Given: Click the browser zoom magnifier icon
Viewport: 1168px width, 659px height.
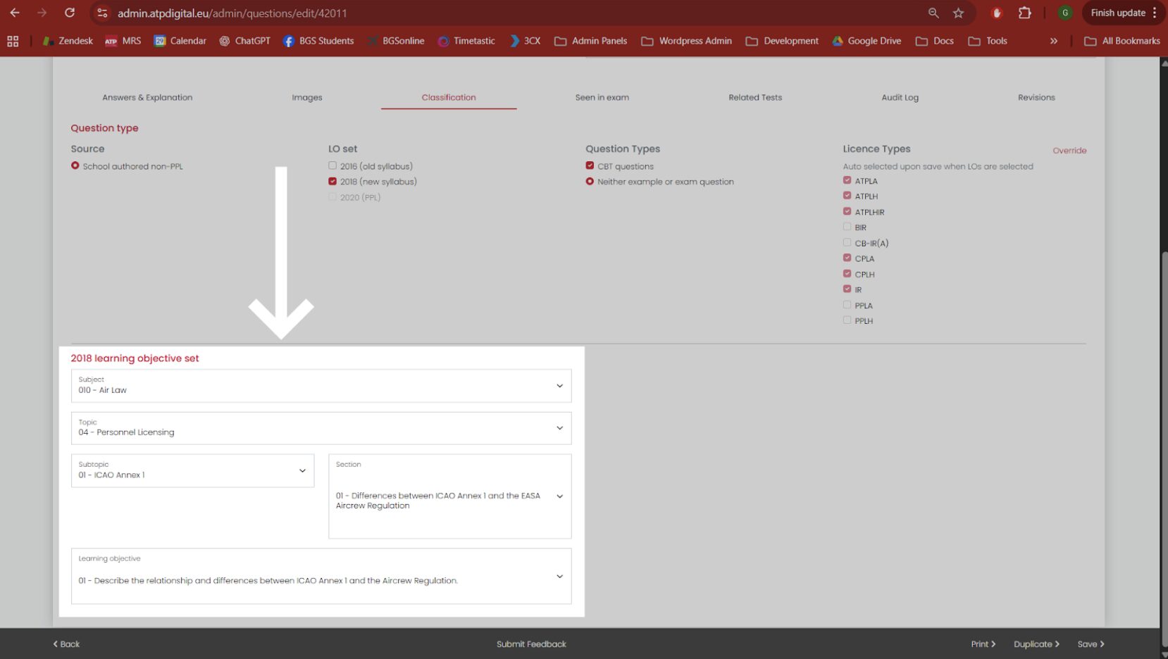Looking at the screenshot, I should [x=933, y=13].
